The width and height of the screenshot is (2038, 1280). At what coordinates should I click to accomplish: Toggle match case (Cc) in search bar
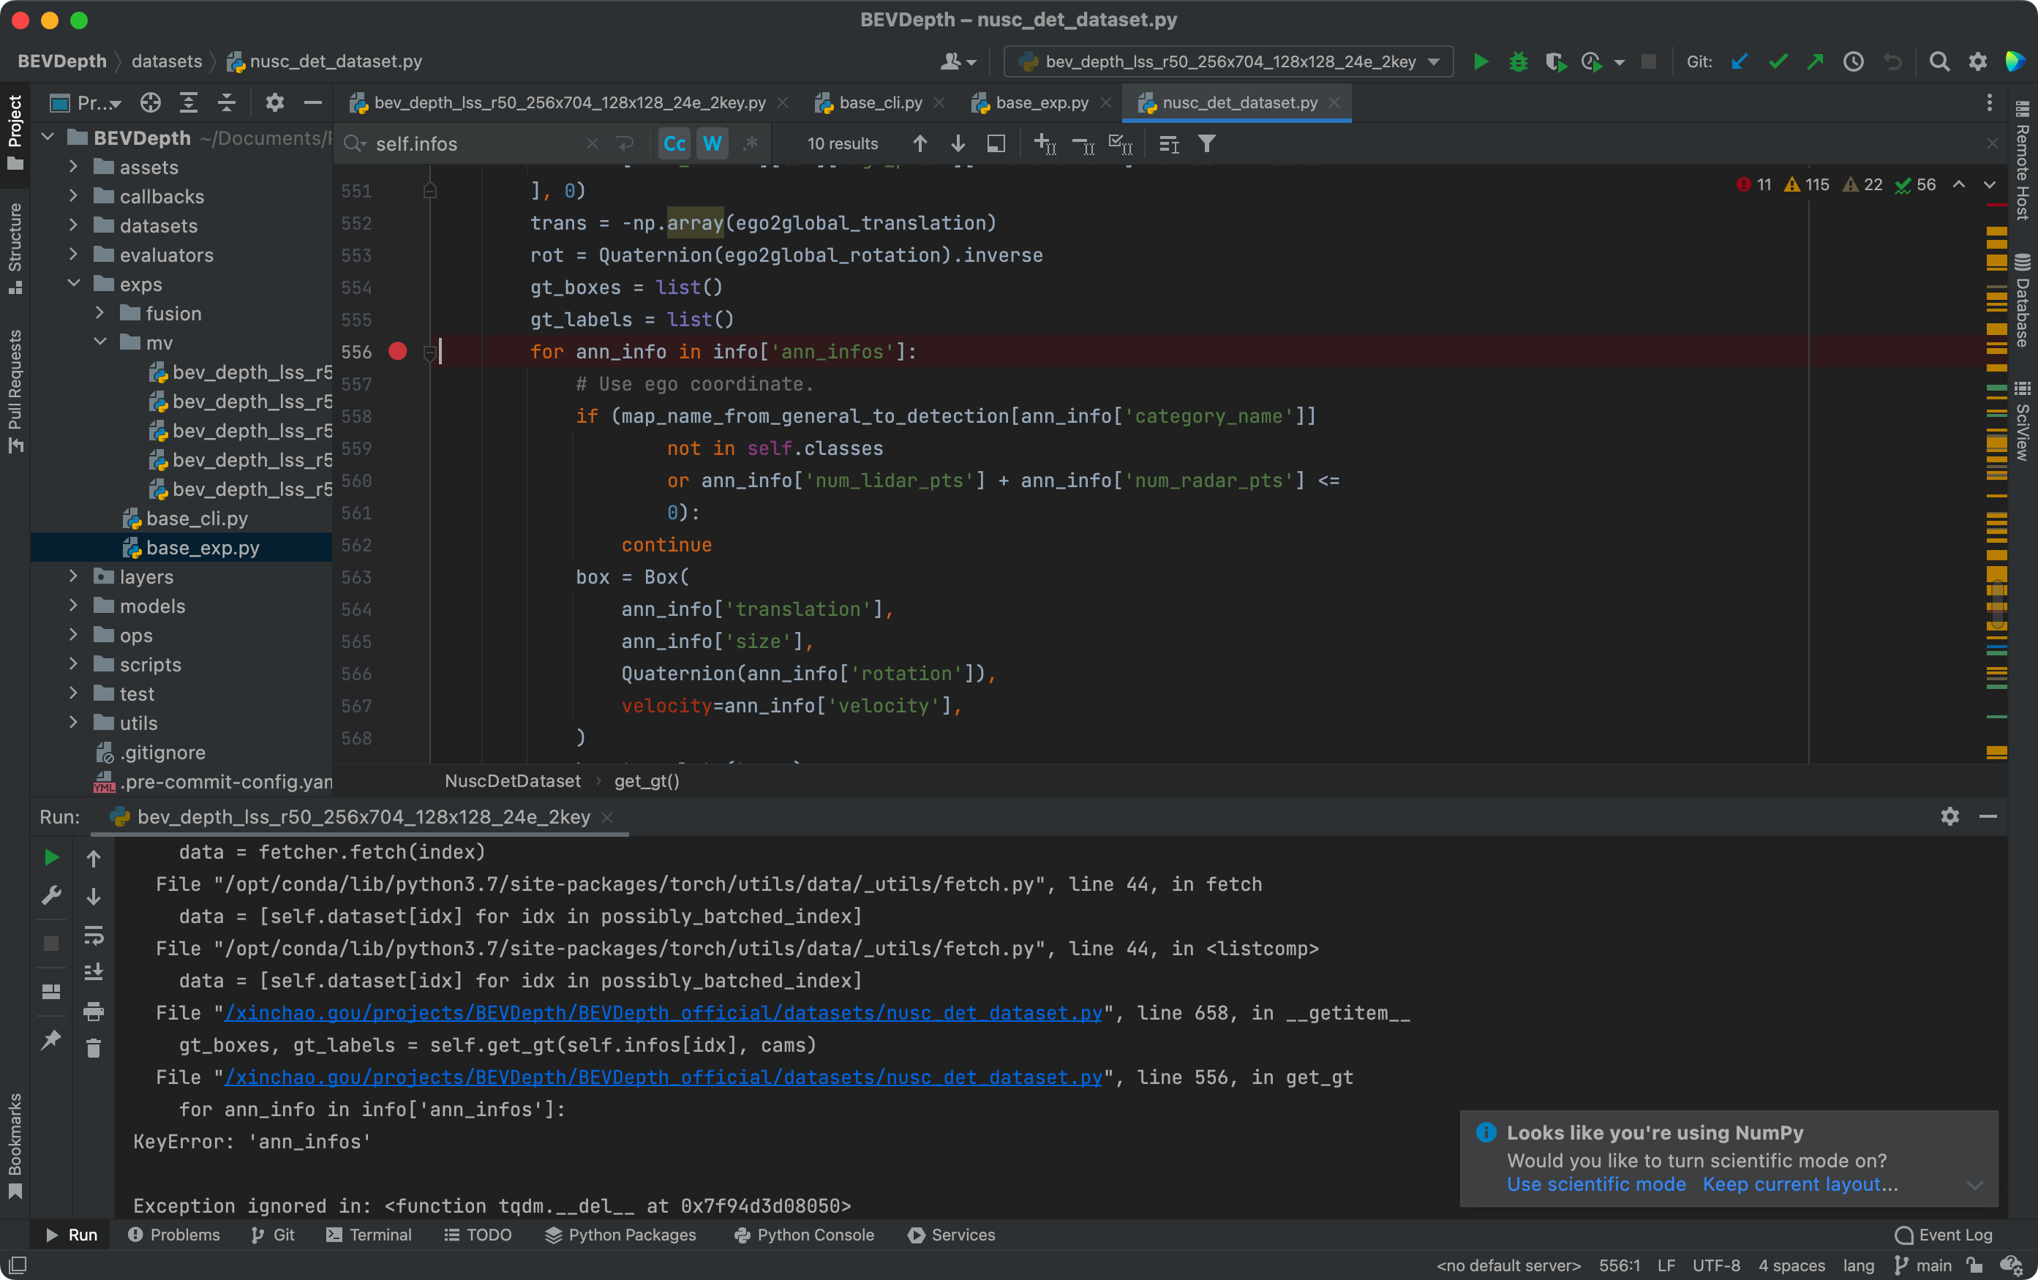[673, 143]
